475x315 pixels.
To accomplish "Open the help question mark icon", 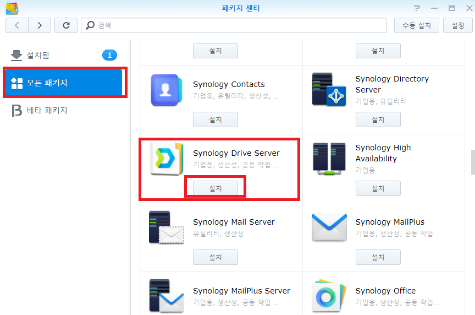I will pos(417,8).
